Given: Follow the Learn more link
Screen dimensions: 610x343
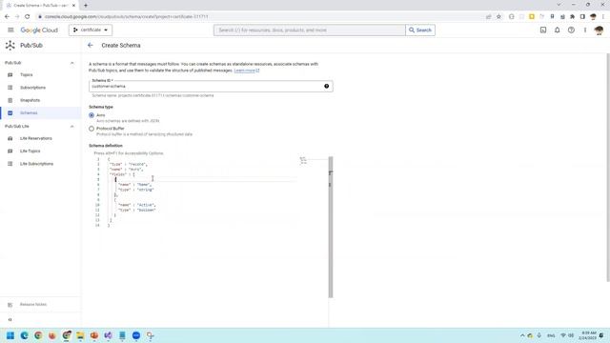Looking at the screenshot, I should 247,71.
